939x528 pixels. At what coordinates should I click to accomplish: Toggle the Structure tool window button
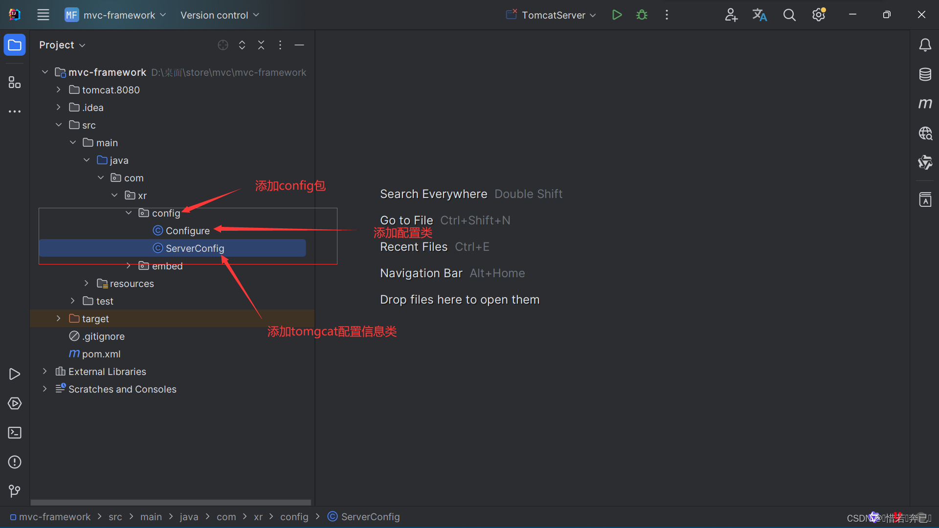[x=15, y=82]
